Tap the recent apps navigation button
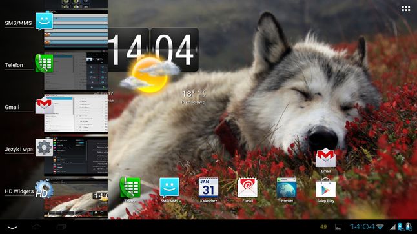Image resolution: width=417 pixels, height=234 pixels. point(61,227)
